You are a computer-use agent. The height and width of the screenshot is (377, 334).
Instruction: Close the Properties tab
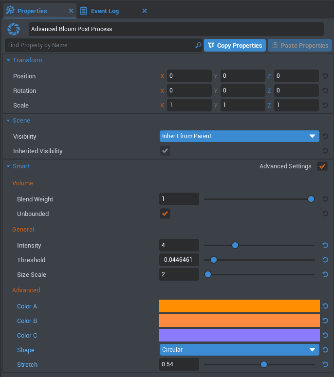(71, 11)
